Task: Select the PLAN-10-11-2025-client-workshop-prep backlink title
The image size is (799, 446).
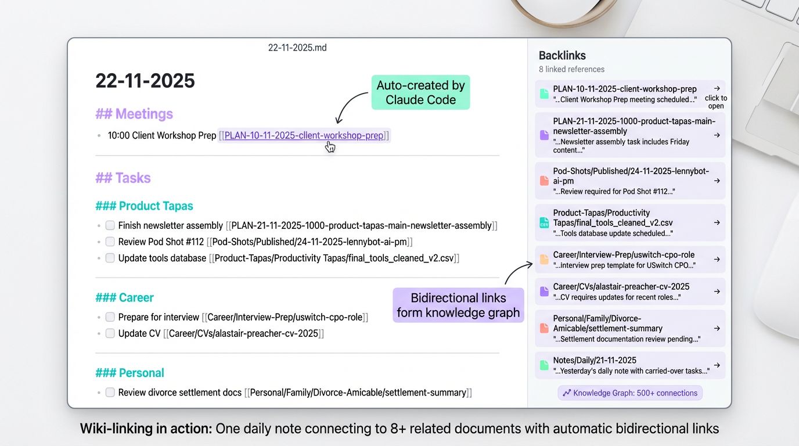Action: click(625, 89)
